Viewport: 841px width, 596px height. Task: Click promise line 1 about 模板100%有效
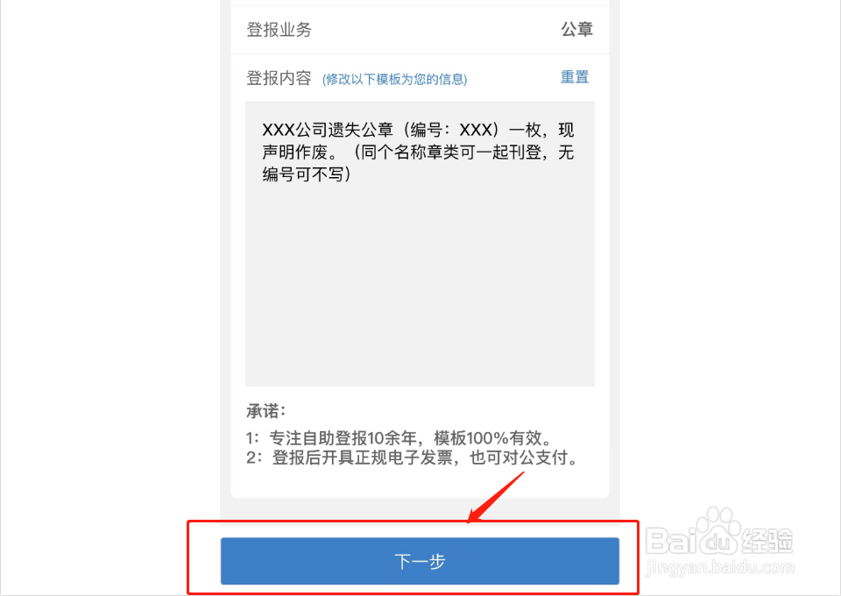399,437
